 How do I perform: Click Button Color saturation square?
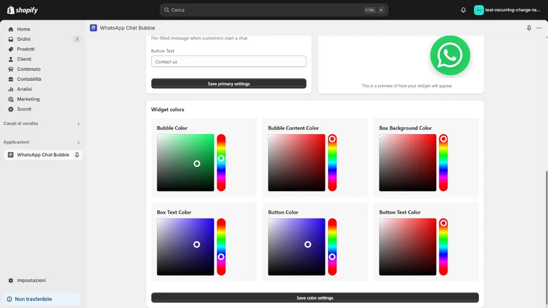[297, 247]
